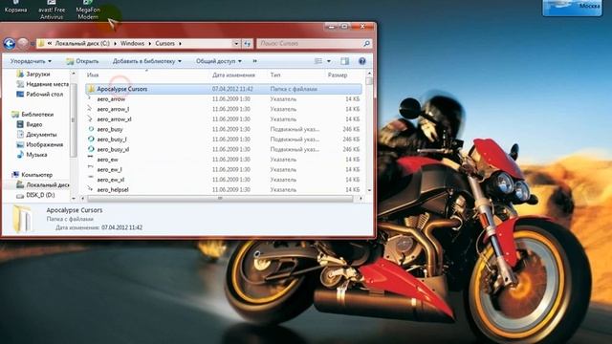This screenshot has height=344, width=612.
Task: Open Видео library in sidebar
Action: click(30, 124)
